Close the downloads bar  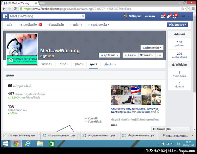click(x=193, y=136)
